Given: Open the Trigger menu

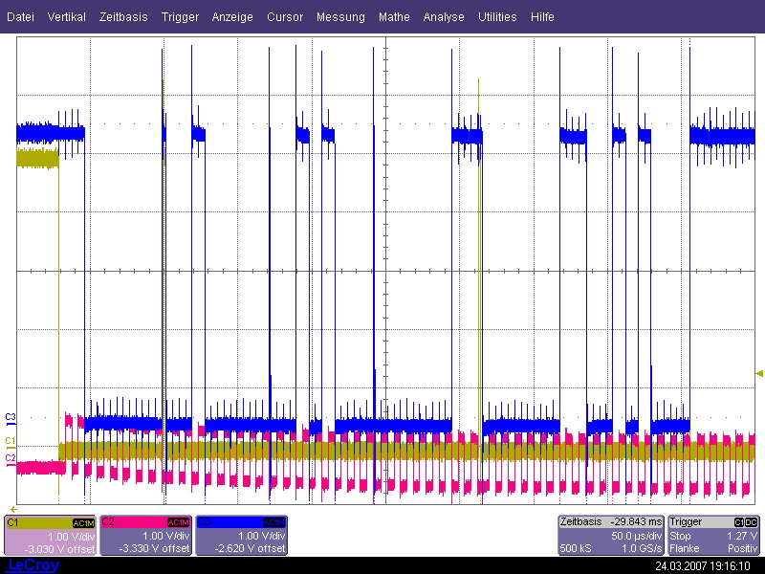Looking at the screenshot, I should click(180, 17).
